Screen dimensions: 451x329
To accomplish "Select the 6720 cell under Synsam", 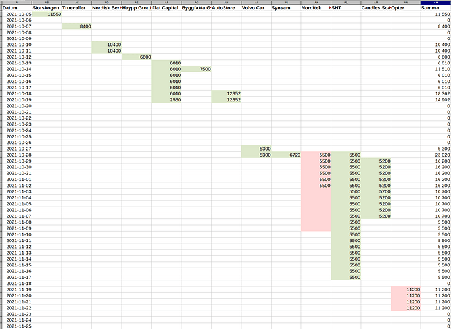I will tap(285, 155).
